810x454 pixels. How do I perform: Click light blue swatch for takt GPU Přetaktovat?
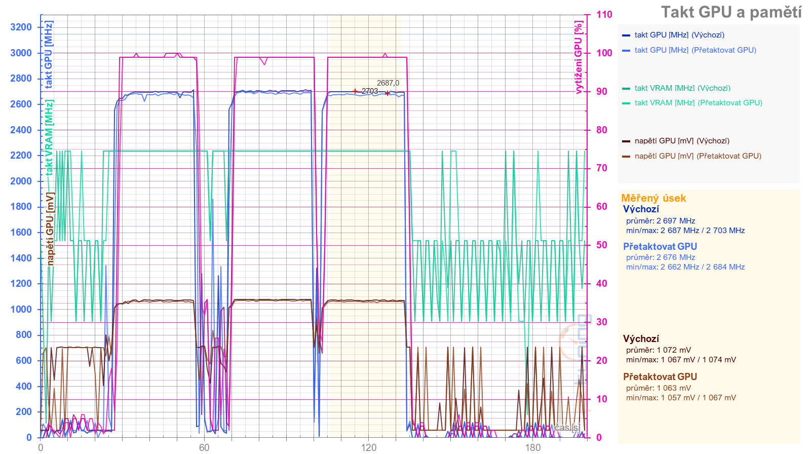(x=626, y=51)
